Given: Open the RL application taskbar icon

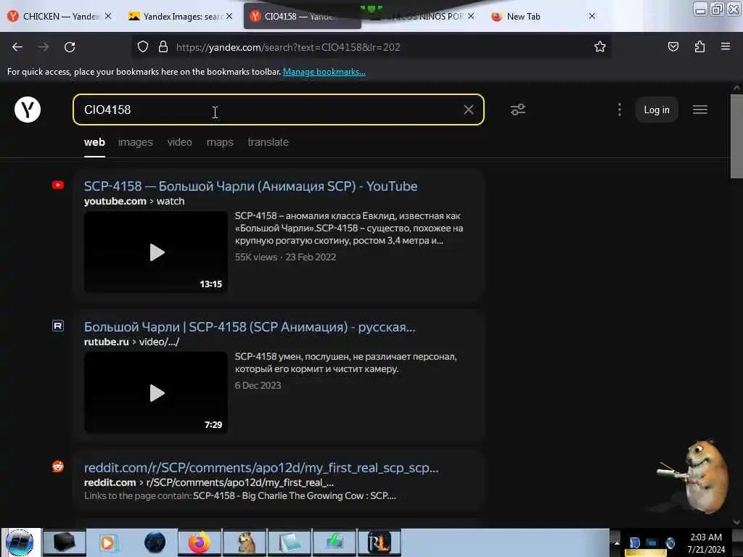Looking at the screenshot, I should pos(379,542).
